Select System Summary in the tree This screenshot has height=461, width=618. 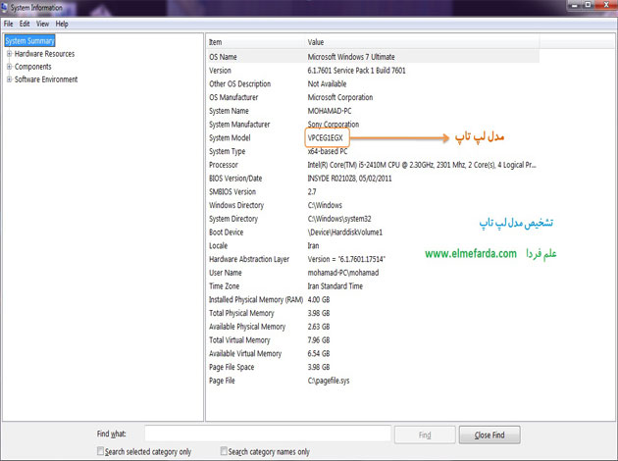tap(29, 41)
